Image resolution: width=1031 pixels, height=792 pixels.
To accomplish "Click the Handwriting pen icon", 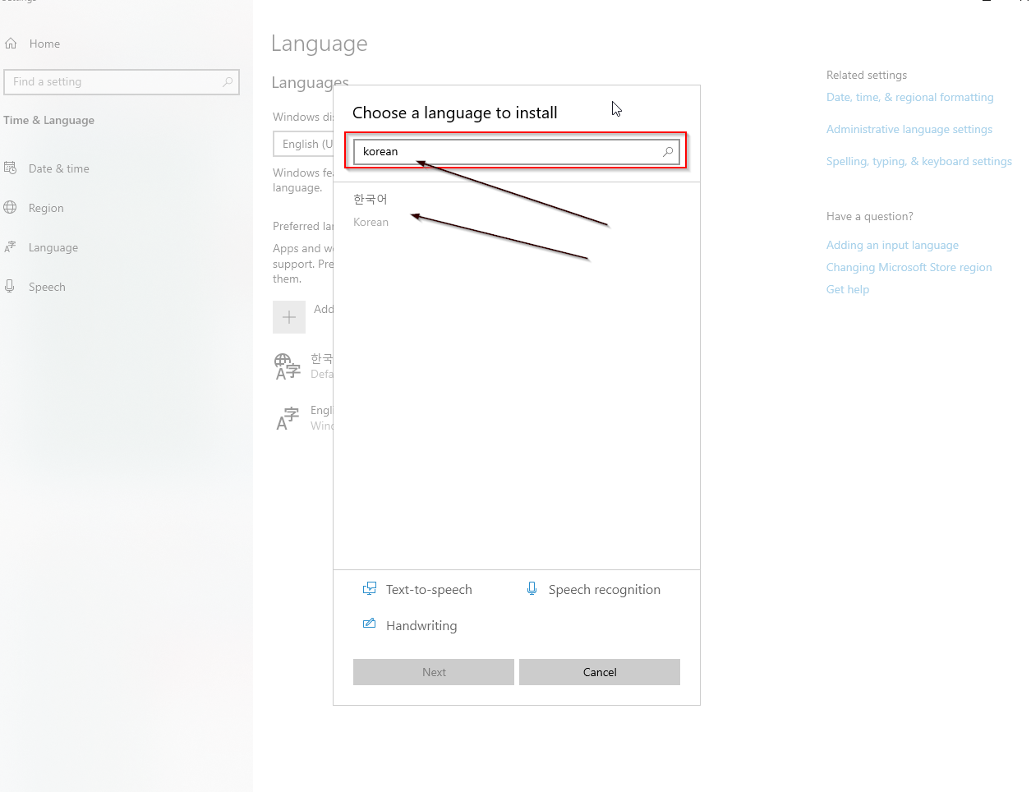I will [369, 624].
